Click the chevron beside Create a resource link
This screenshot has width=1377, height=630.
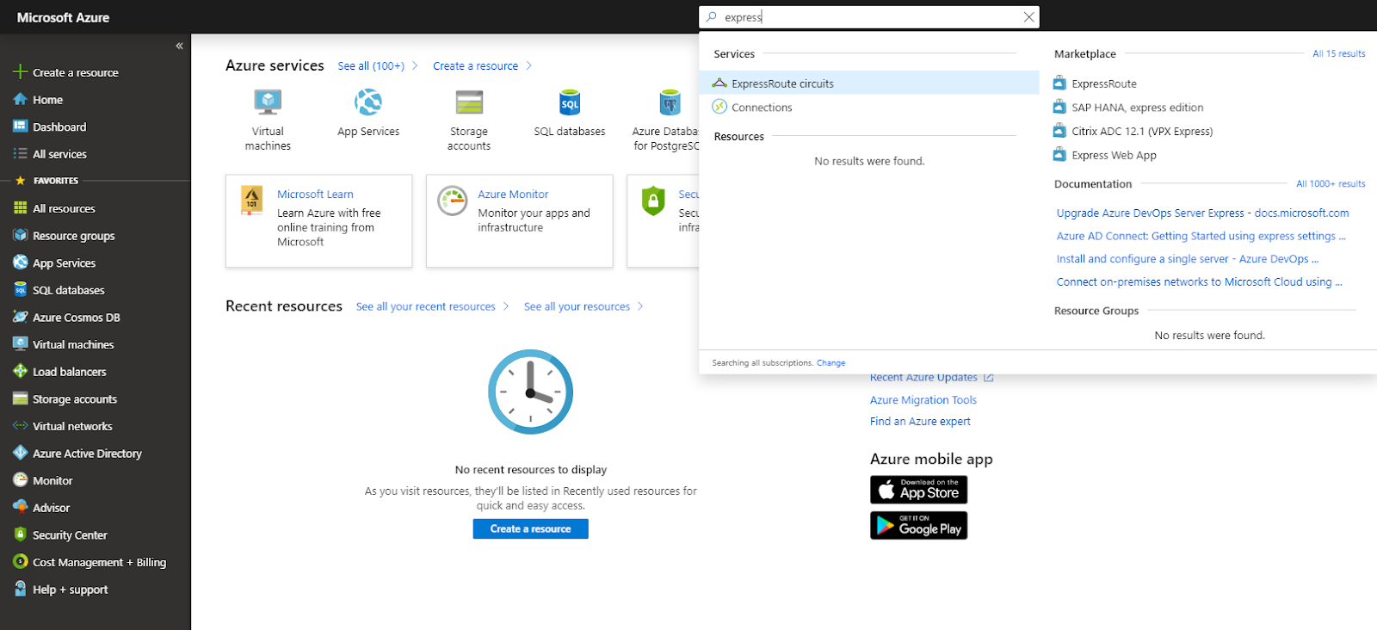coord(528,65)
